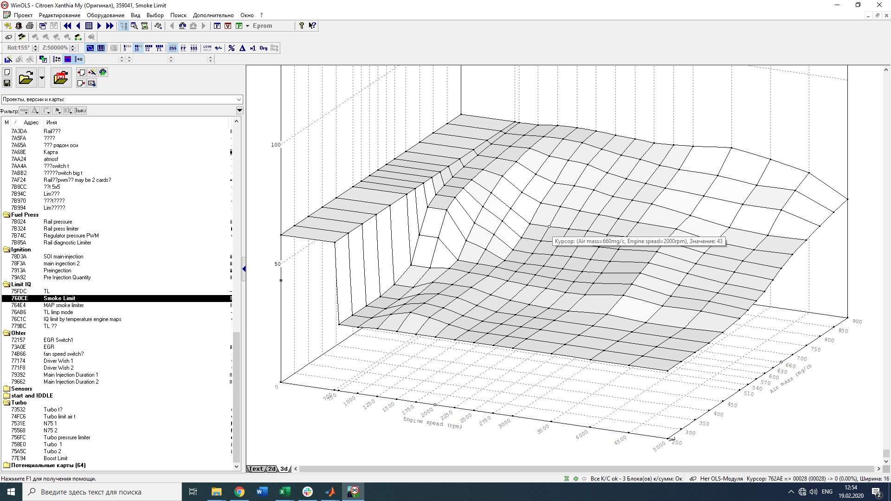Open Excel from the Windows taskbar
Image resolution: width=891 pixels, height=501 pixels.
(284, 492)
